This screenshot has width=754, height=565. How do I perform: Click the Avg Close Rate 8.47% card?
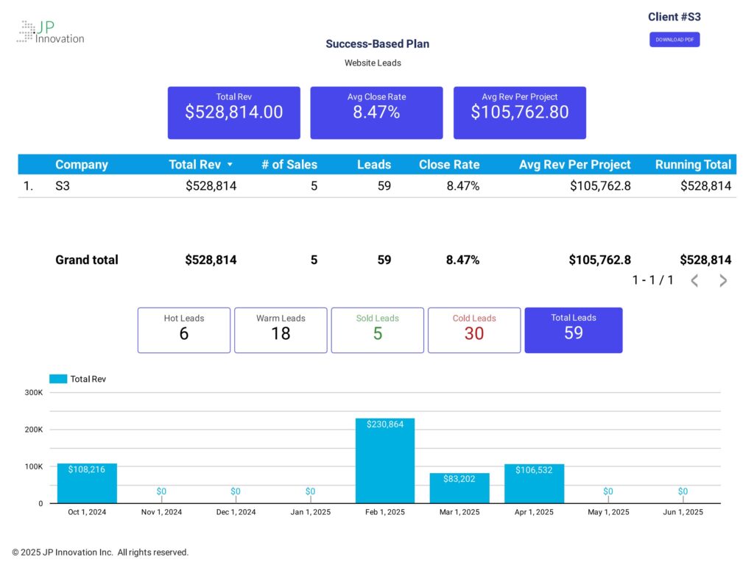[x=376, y=113]
